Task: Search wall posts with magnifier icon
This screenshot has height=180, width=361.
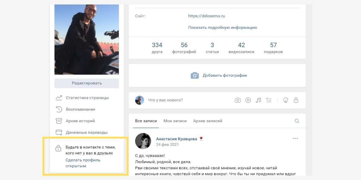Action: [x=297, y=121]
